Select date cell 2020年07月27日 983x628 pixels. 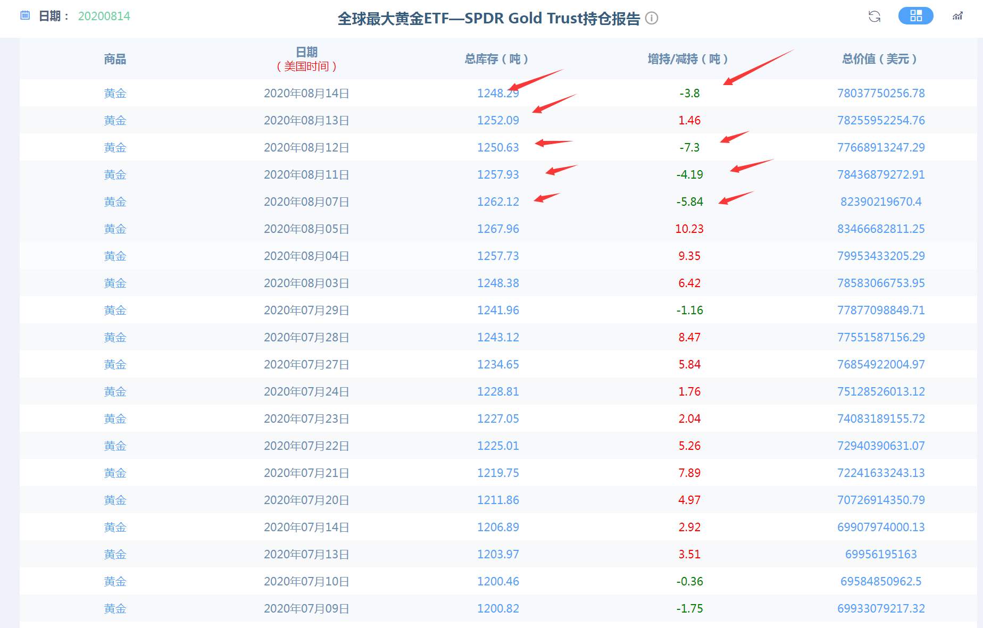pyautogui.click(x=306, y=365)
